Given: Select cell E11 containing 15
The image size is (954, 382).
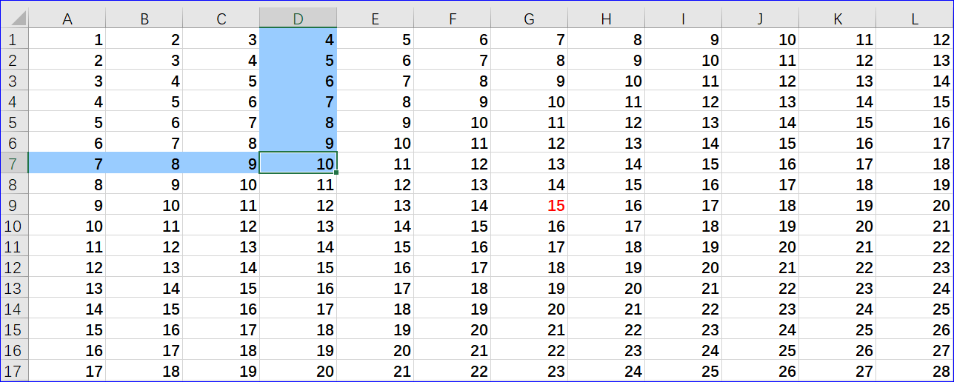Looking at the screenshot, I should 376,247.
